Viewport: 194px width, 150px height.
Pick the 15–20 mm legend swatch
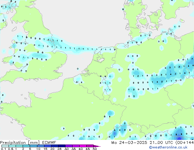[47, 146]
